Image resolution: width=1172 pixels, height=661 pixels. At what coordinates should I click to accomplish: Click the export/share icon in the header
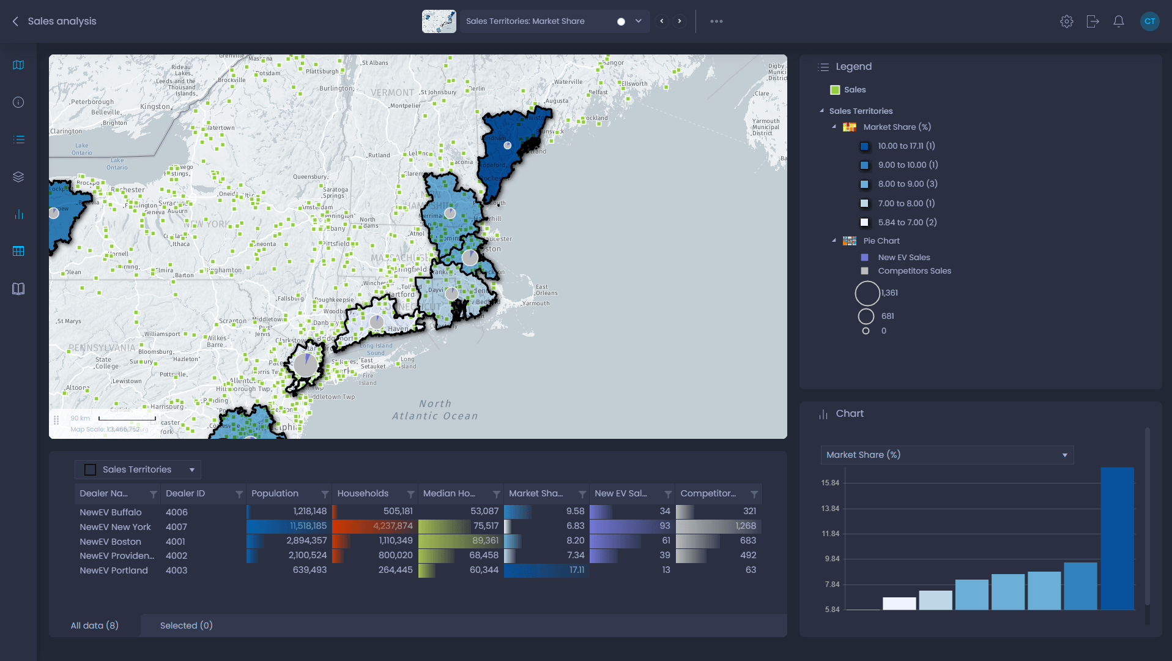pos(1092,21)
